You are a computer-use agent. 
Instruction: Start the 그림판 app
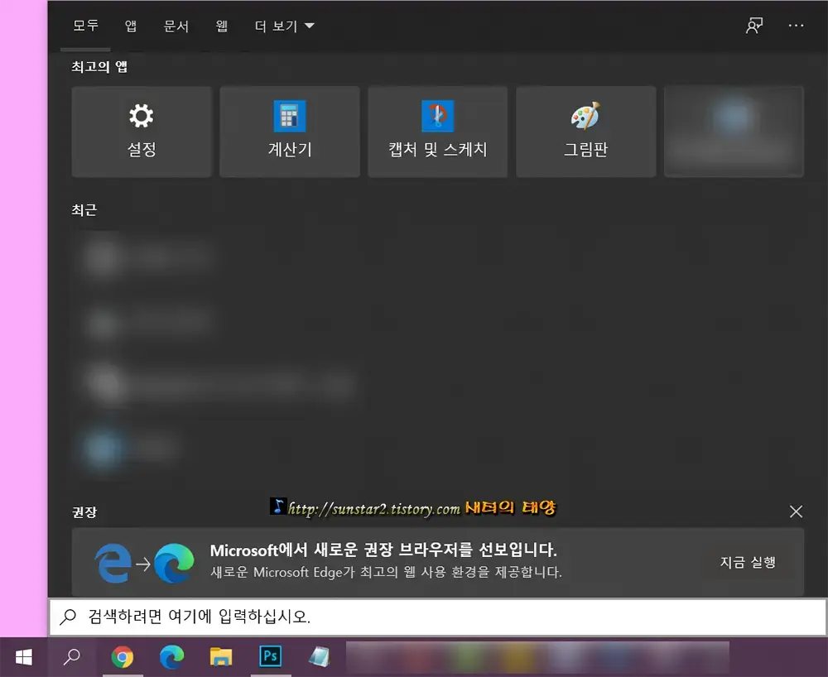click(x=585, y=131)
